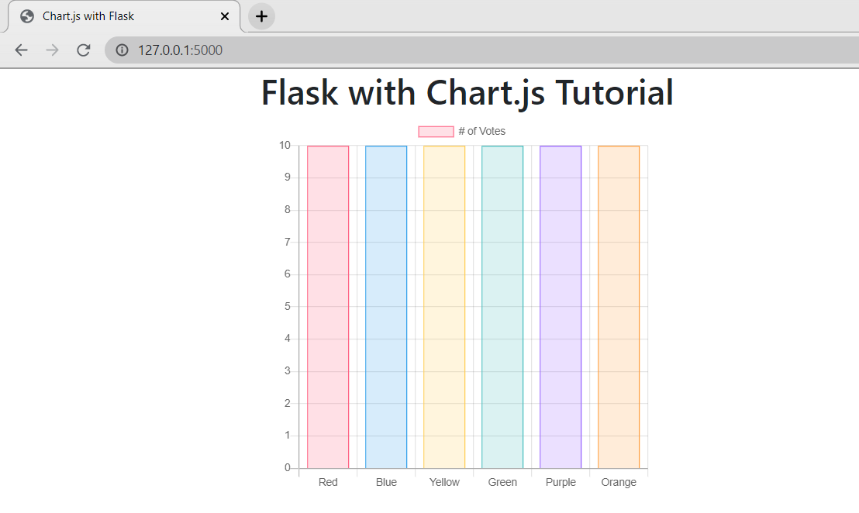Click the pale yellow Yellow bar
This screenshot has height=513, width=859.
coord(444,307)
